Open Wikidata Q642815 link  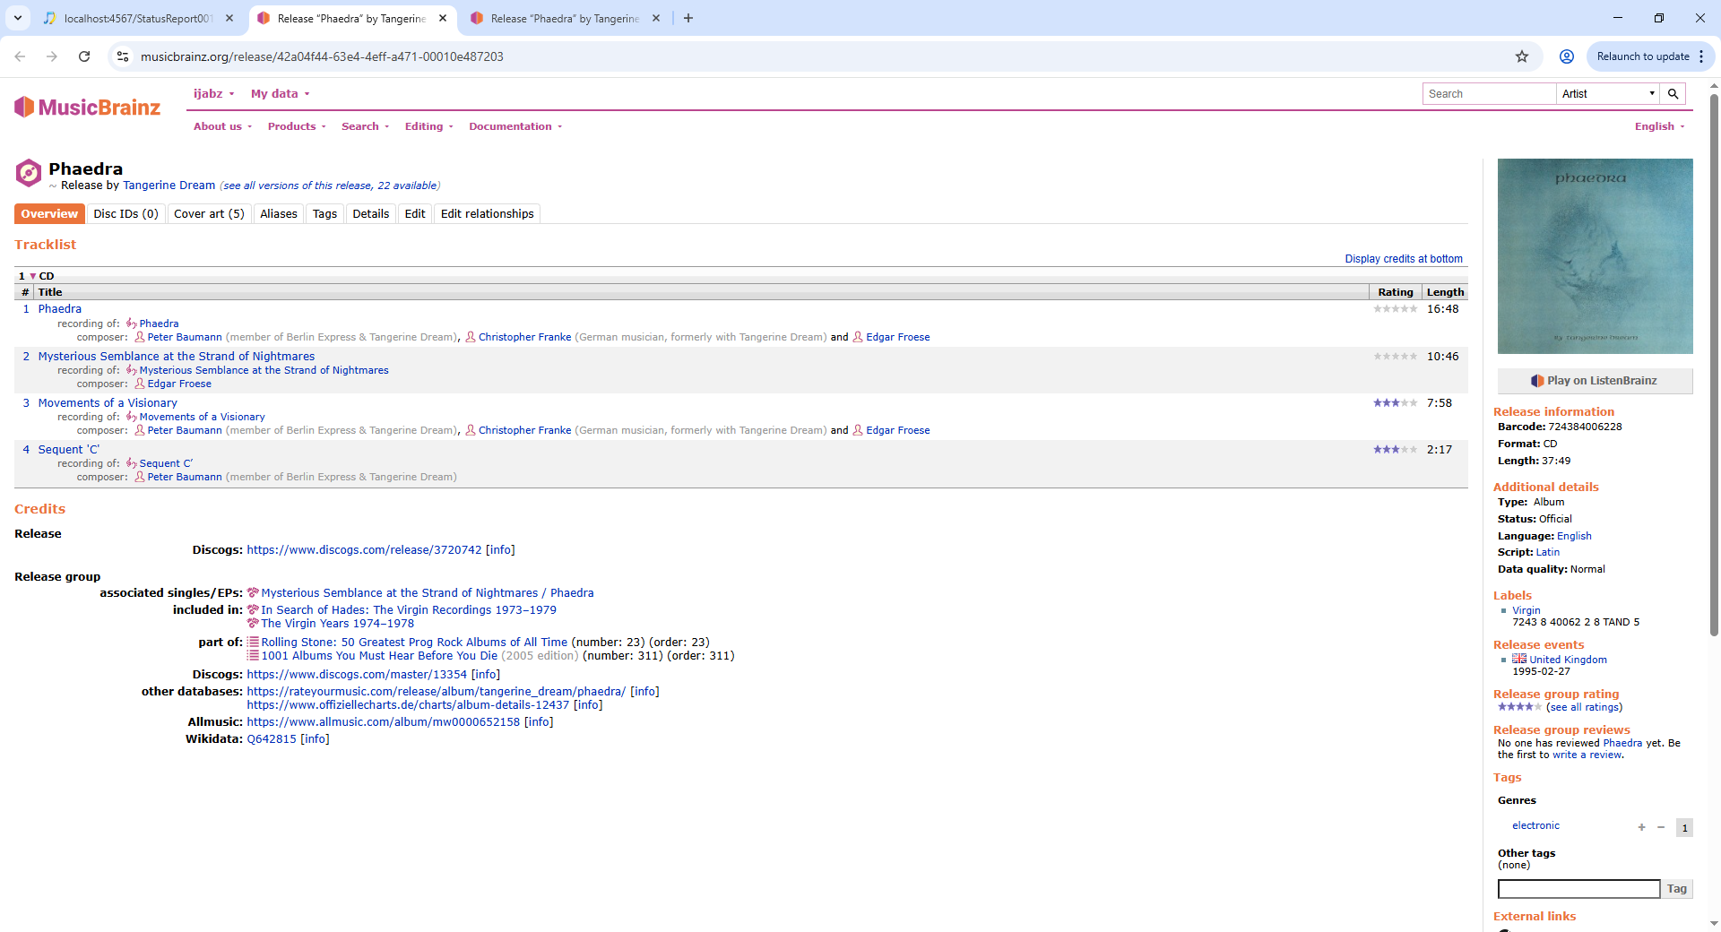click(x=272, y=739)
